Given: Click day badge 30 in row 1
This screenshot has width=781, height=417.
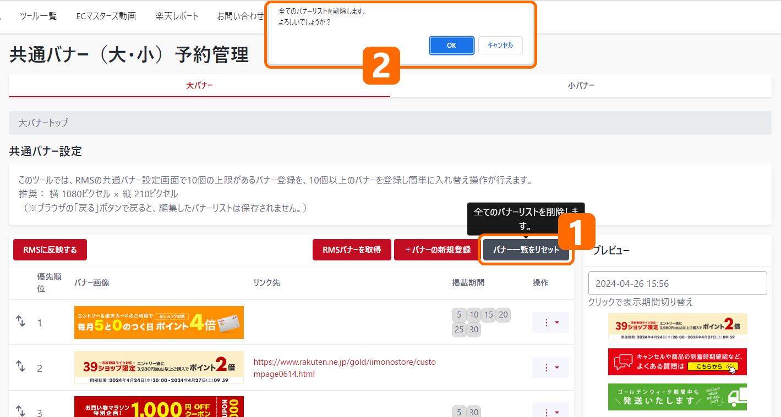Looking at the screenshot, I should pyautogui.click(x=474, y=330).
